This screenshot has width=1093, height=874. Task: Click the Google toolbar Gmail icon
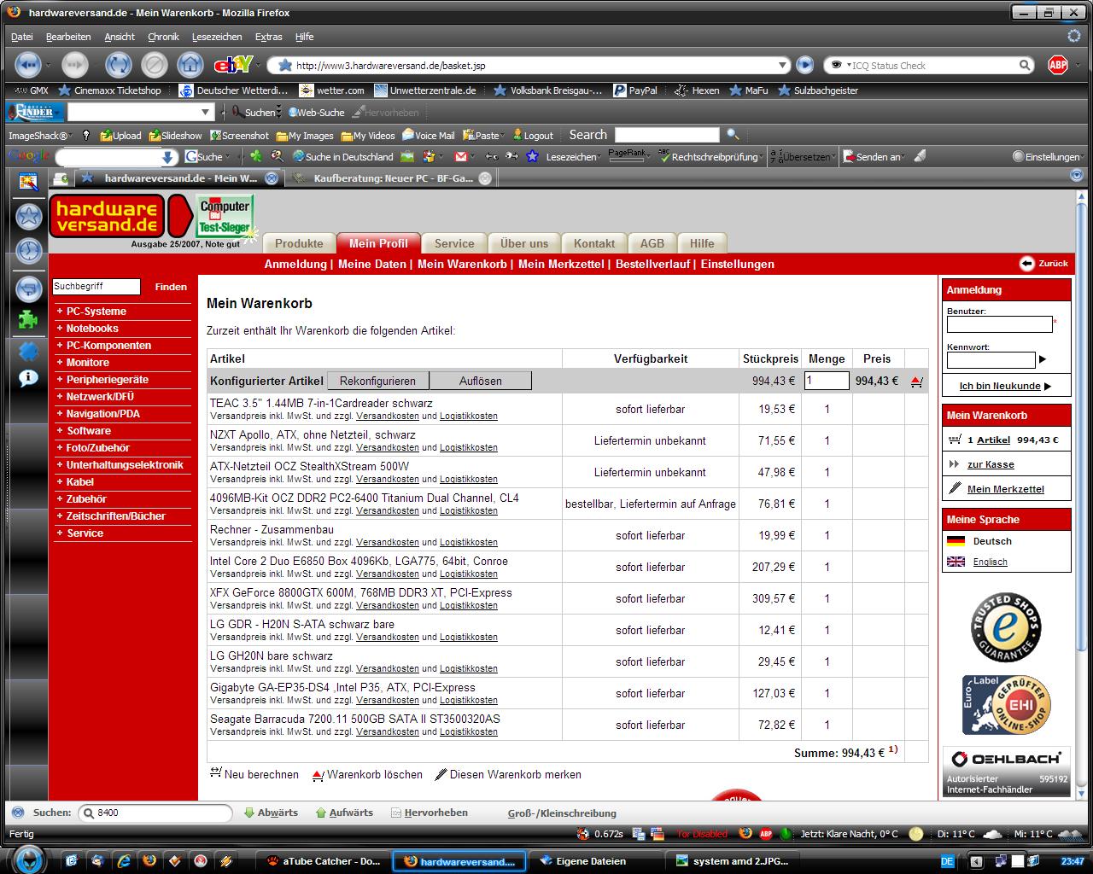tap(460, 156)
